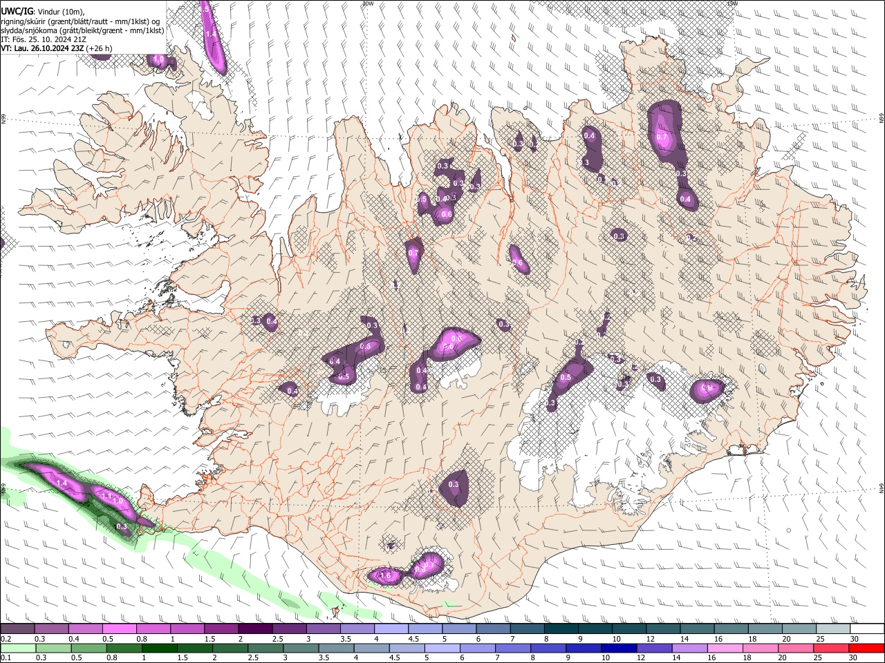The width and height of the screenshot is (885, 663).
Task: Select the upper legend swatch between 3.5 and 4
Action: [x=357, y=629]
